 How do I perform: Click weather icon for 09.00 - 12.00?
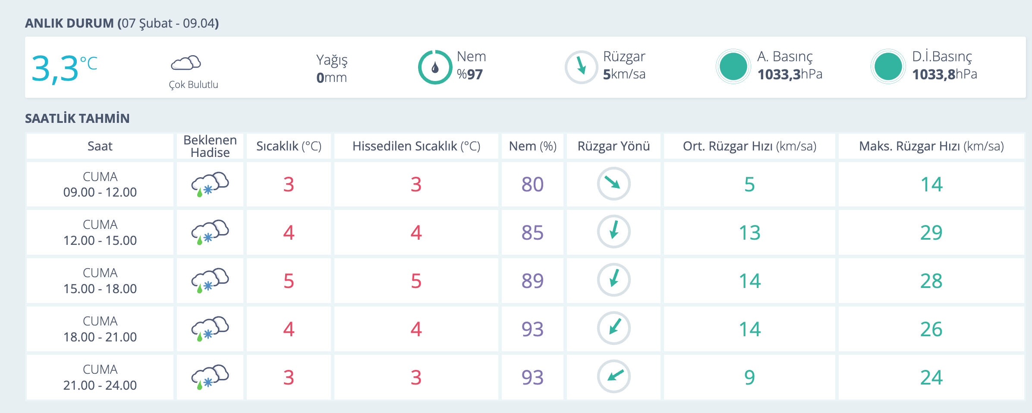[210, 184]
